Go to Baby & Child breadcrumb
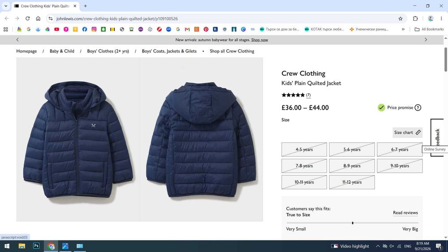Screen dimensions: 448x252 pos(62,51)
